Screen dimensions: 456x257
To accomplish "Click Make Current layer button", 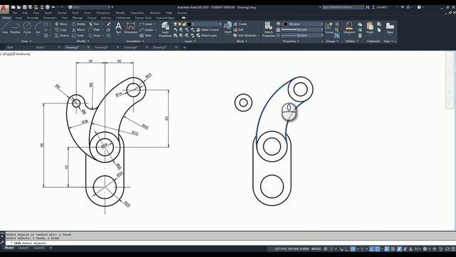I will click(207, 30).
